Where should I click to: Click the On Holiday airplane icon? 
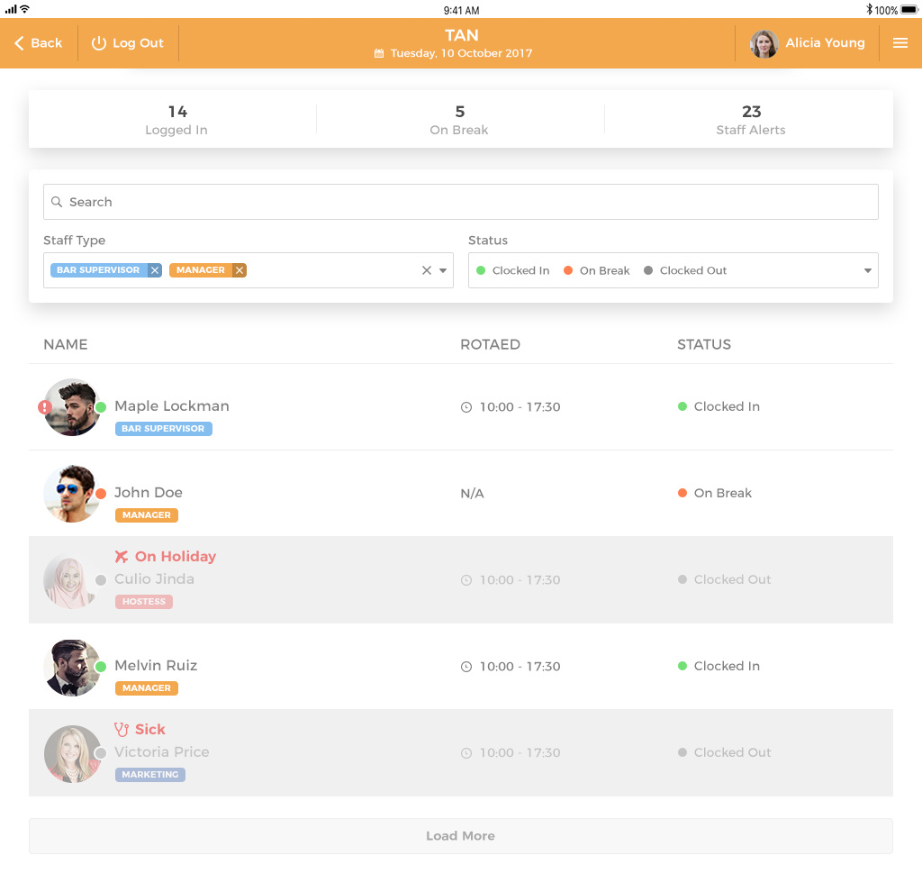point(122,557)
